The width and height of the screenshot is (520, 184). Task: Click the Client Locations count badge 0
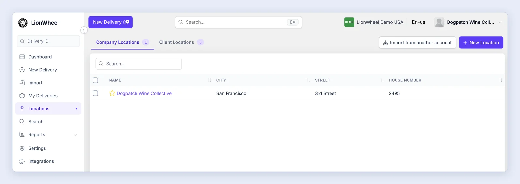(201, 42)
